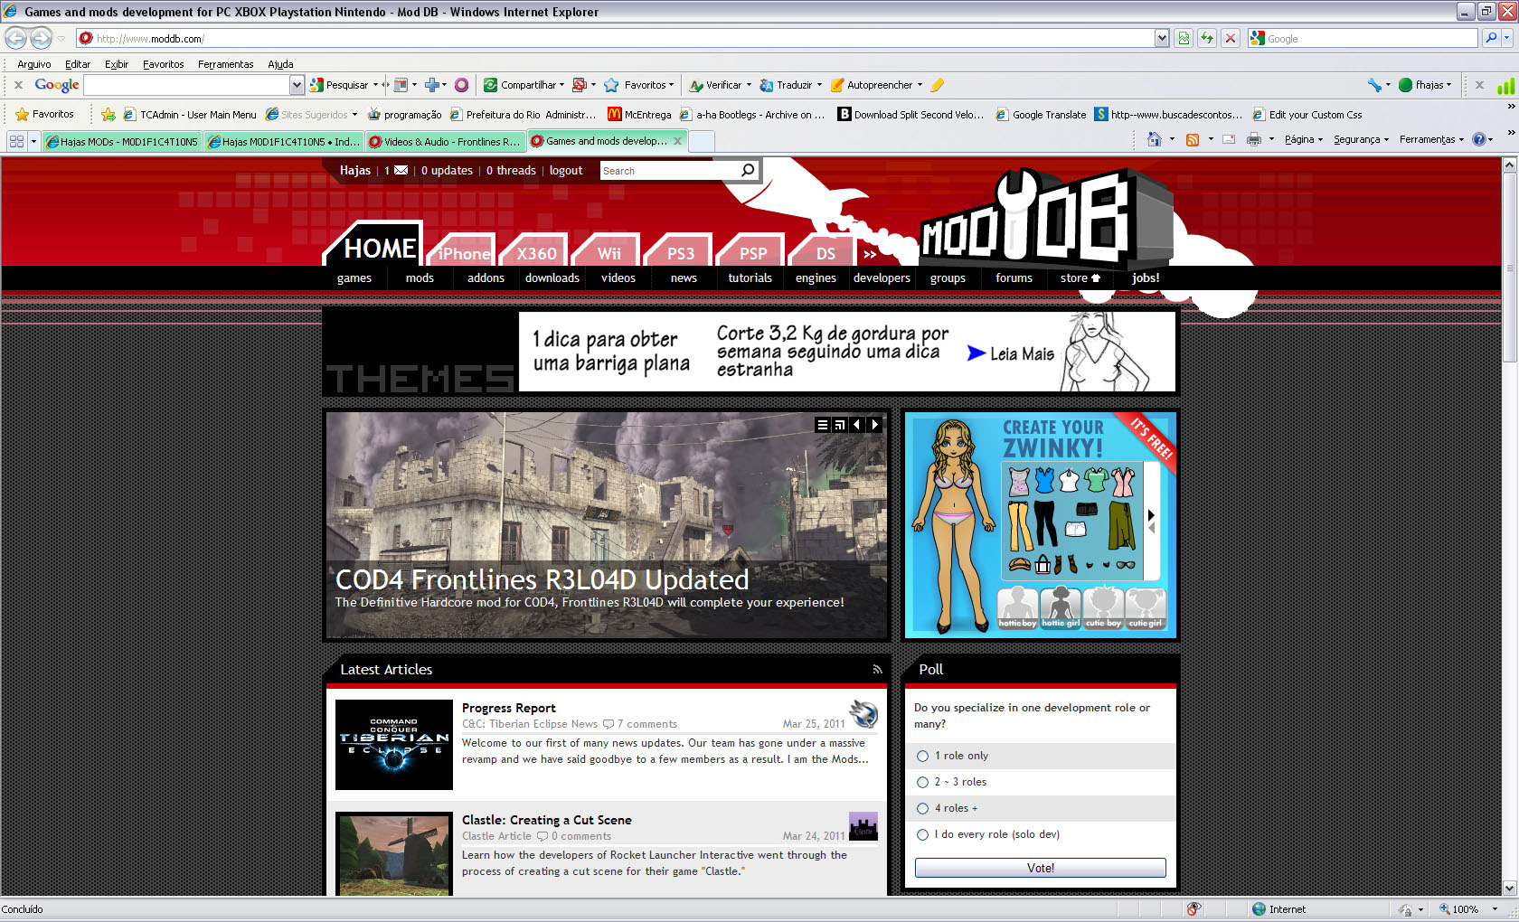Open the Ferramentas menu in menu bar
The width and height of the screenshot is (1519, 922).
pyautogui.click(x=225, y=64)
